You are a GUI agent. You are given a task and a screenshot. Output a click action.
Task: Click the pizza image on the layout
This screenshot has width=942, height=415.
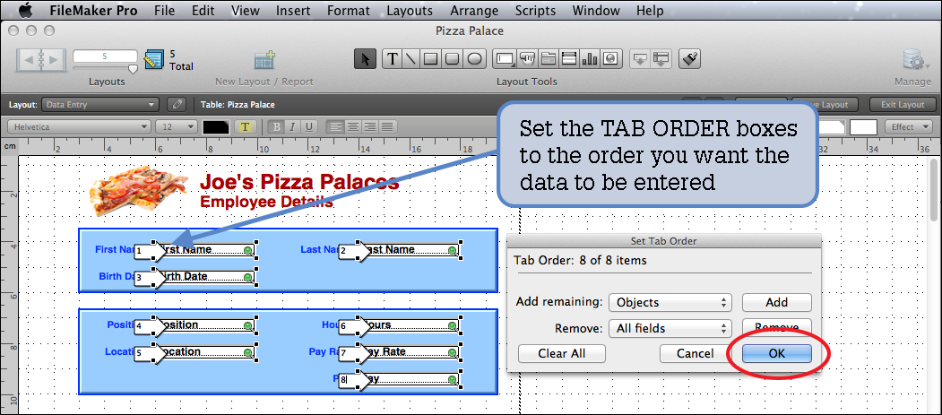140,190
